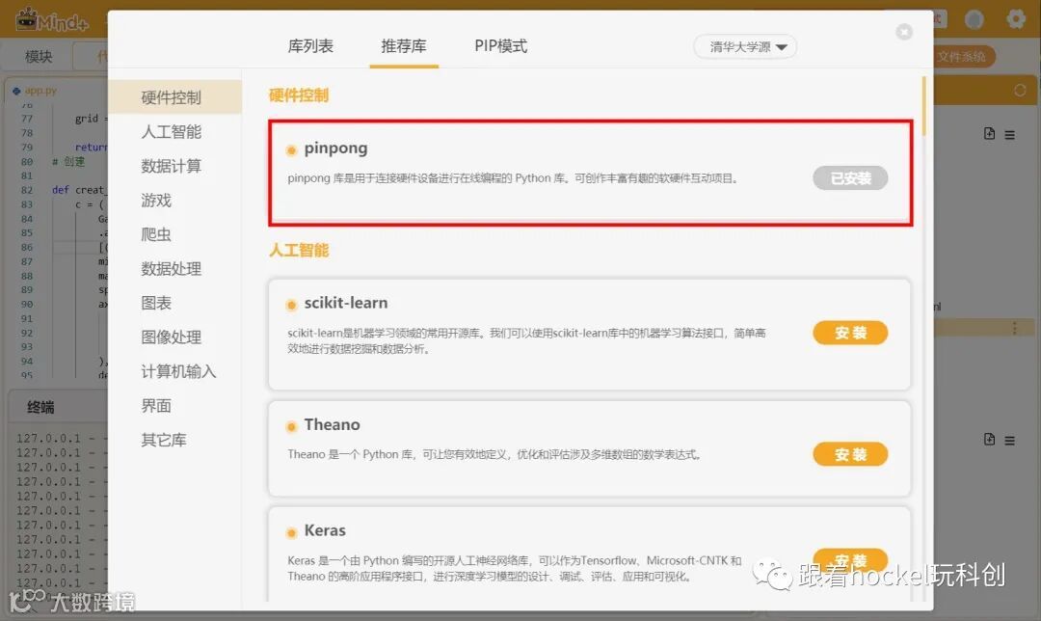Select 游戏 category in sidebar

click(x=156, y=200)
